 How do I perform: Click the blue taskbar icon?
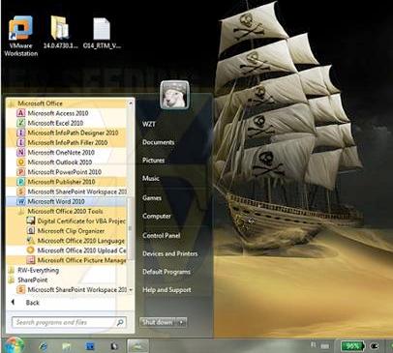[90, 346]
